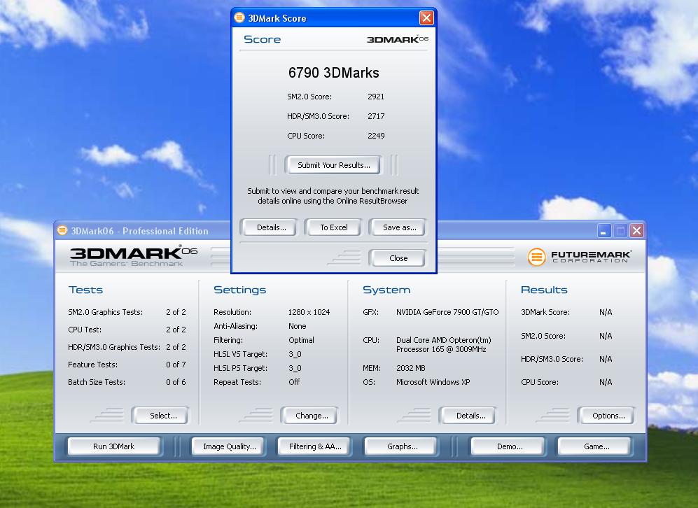This screenshot has height=508, width=698.
Task: Click the Results section heading
Action: [x=544, y=290]
